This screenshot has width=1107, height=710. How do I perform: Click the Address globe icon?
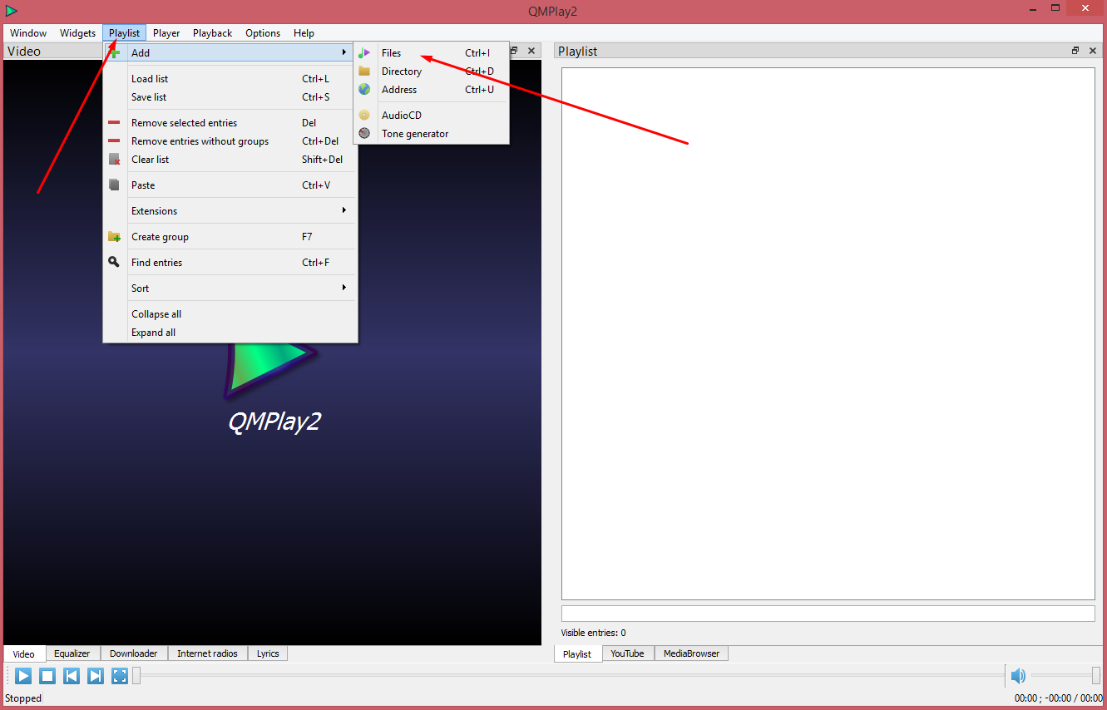point(364,90)
